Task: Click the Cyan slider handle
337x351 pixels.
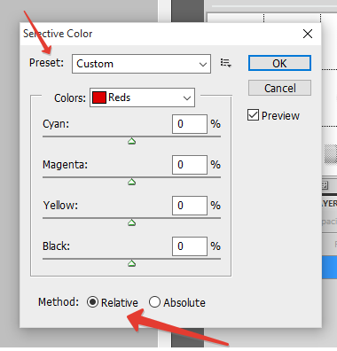Action: pos(131,141)
